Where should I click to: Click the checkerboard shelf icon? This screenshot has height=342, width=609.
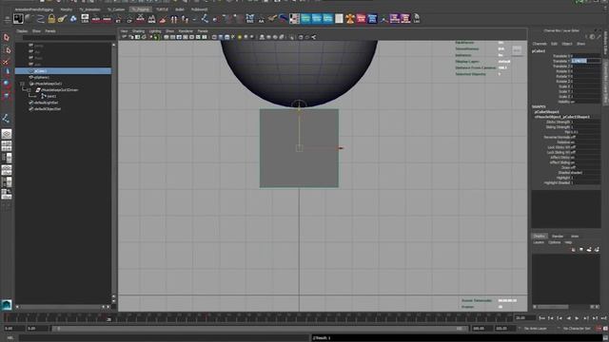[x=294, y=18]
